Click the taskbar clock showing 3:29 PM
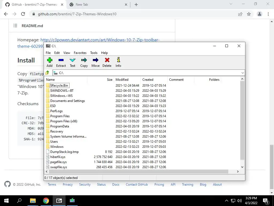 pos(251,201)
